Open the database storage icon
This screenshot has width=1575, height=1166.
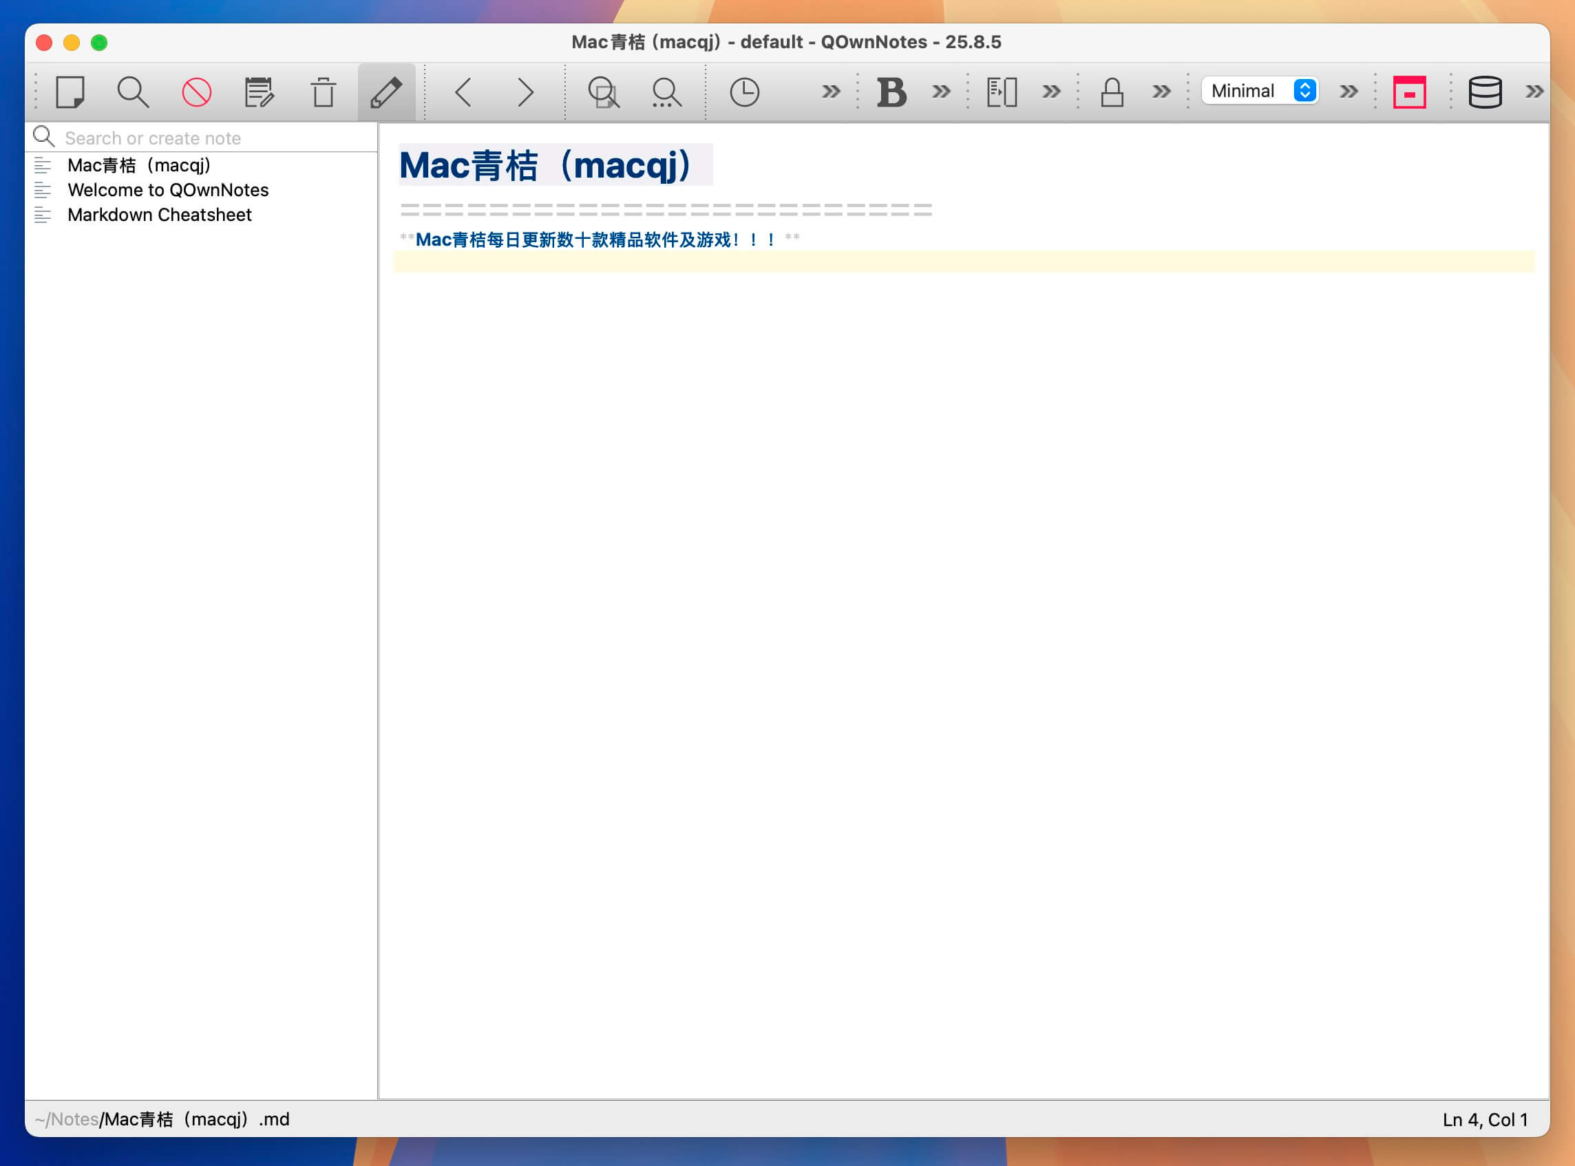pos(1485,92)
